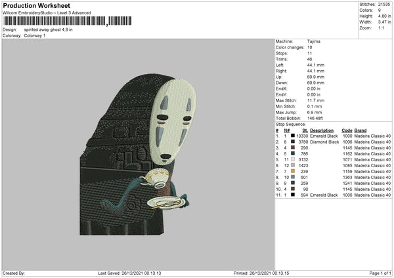Click the Machine value 'Tajima'
Viewport: 394px width, 278px height.
(314, 41)
